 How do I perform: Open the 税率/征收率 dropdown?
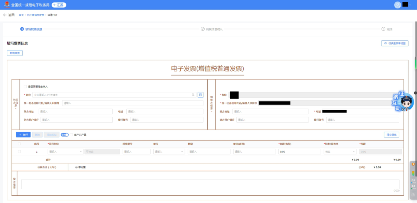pos(340,152)
